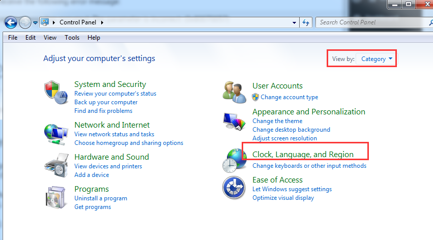The width and height of the screenshot is (433, 240).
Task: Refresh the Control Panel view
Action: coord(306,22)
